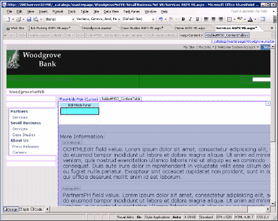The height and width of the screenshot is (221, 278).
Task: Click the Search box in the green bar
Action: coord(261,79)
